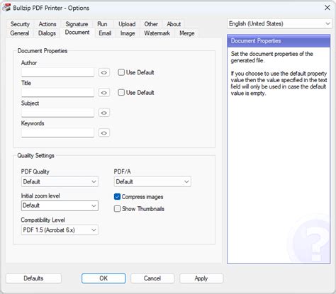Insert macro for the Subject field

[x=104, y=113]
